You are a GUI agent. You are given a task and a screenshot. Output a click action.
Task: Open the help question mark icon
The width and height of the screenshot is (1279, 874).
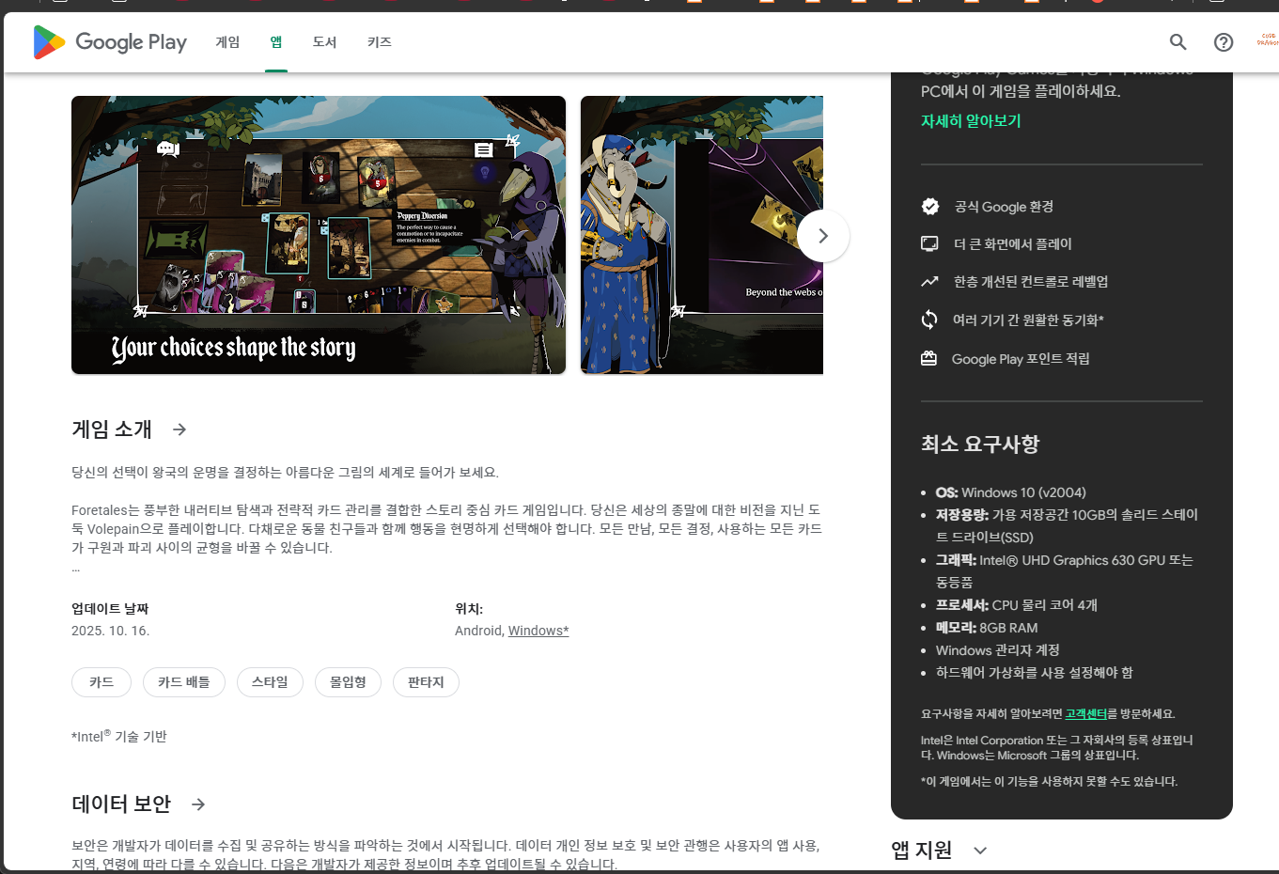(1224, 42)
